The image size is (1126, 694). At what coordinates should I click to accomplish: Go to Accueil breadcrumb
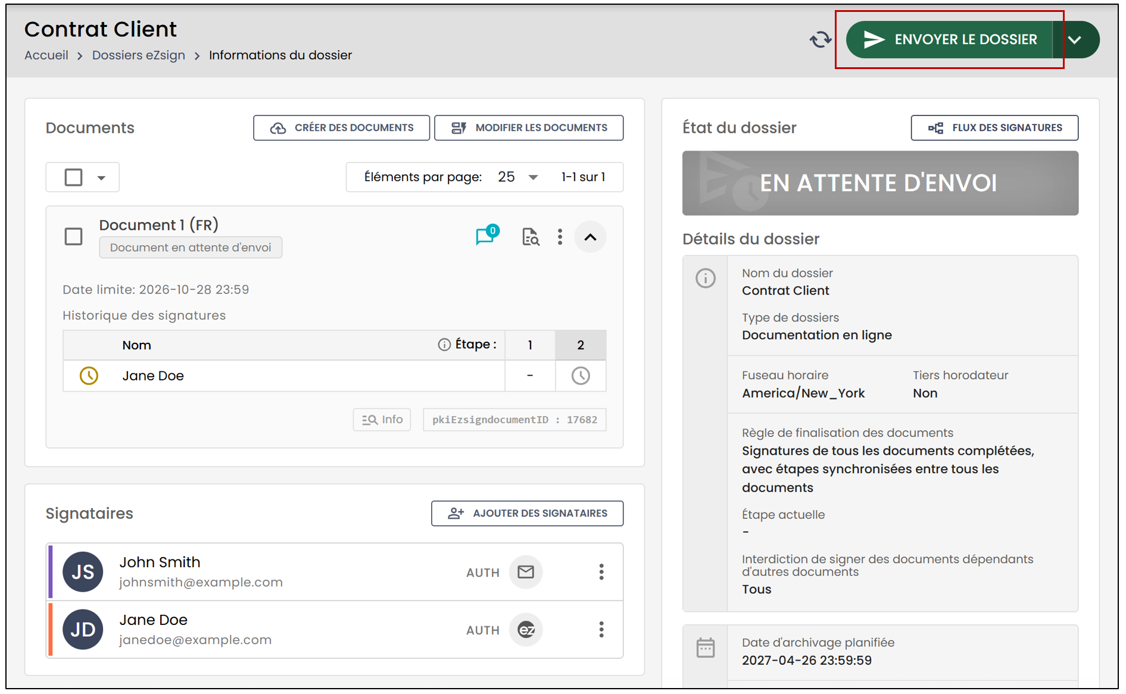click(x=46, y=55)
